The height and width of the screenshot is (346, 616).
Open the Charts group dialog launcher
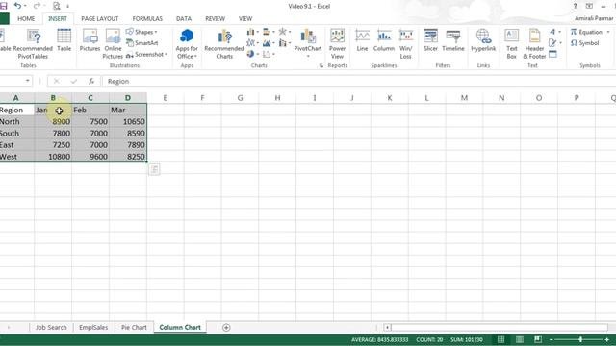coord(321,65)
